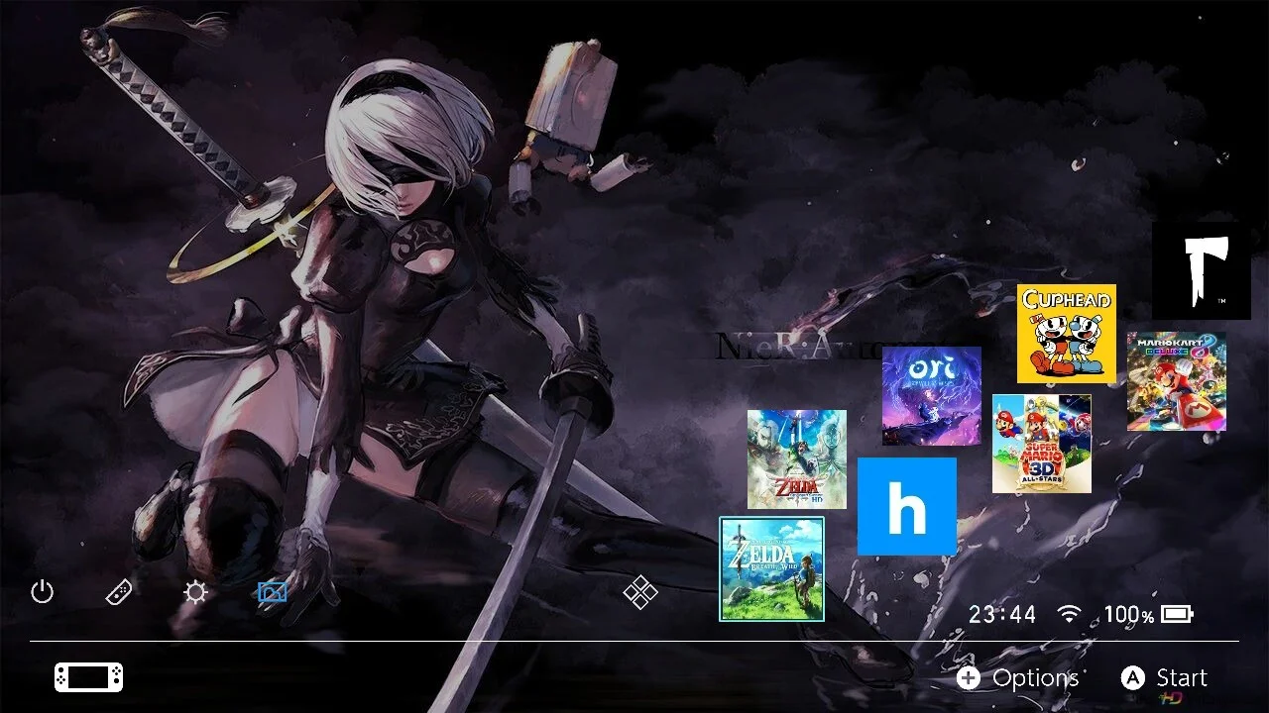Click the 23:44 clock display
The height and width of the screenshot is (713, 1269).
[x=1001, y=614]
